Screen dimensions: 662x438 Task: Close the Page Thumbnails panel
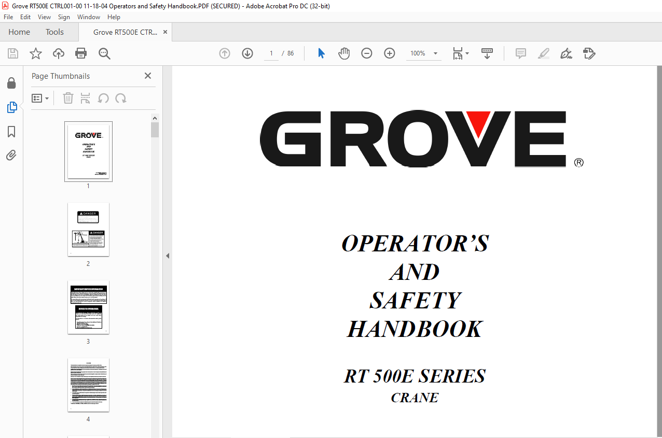click(x=148, y=76)
